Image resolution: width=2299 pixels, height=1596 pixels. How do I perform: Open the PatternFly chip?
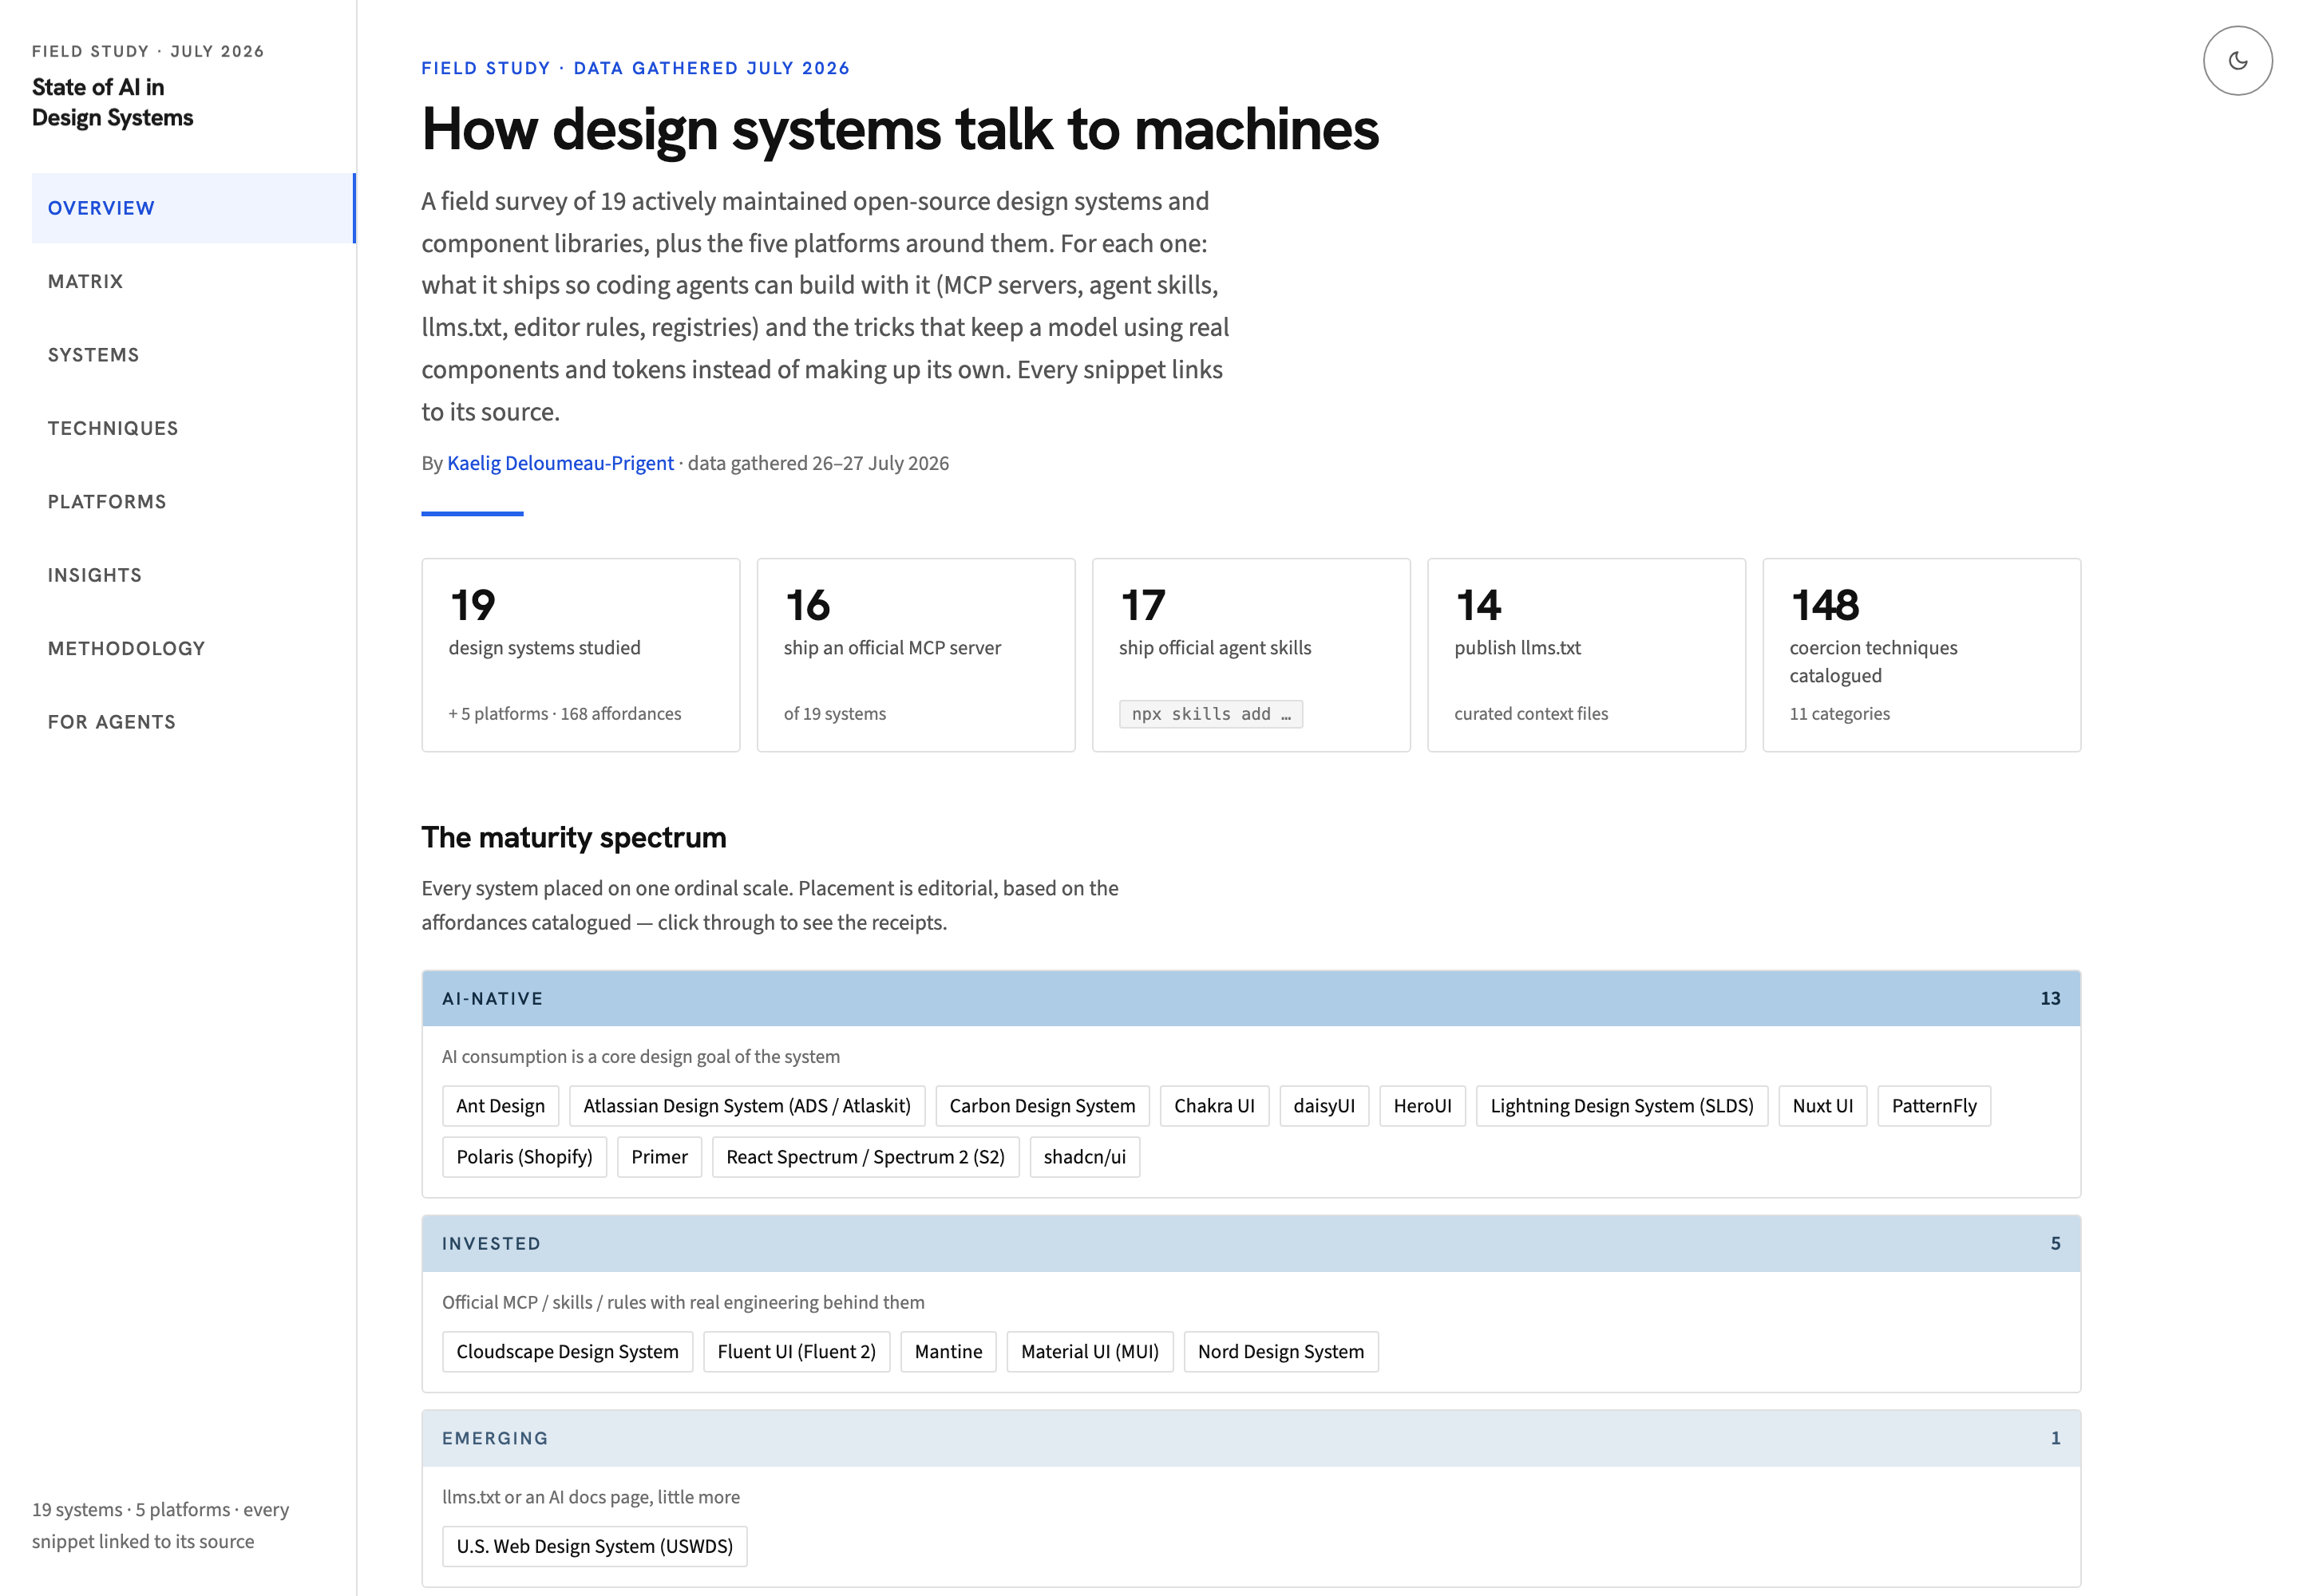1934,1106
